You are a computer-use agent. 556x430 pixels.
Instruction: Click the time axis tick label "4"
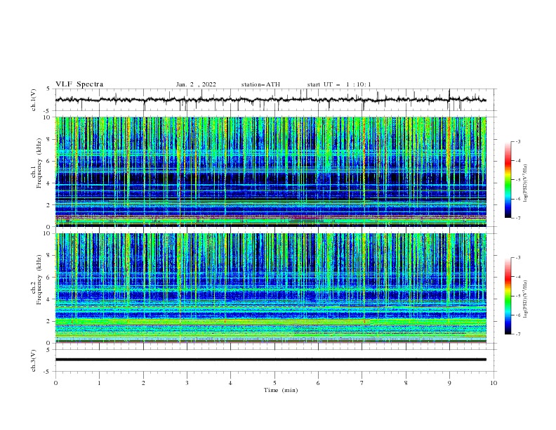(x=230, y=383)
